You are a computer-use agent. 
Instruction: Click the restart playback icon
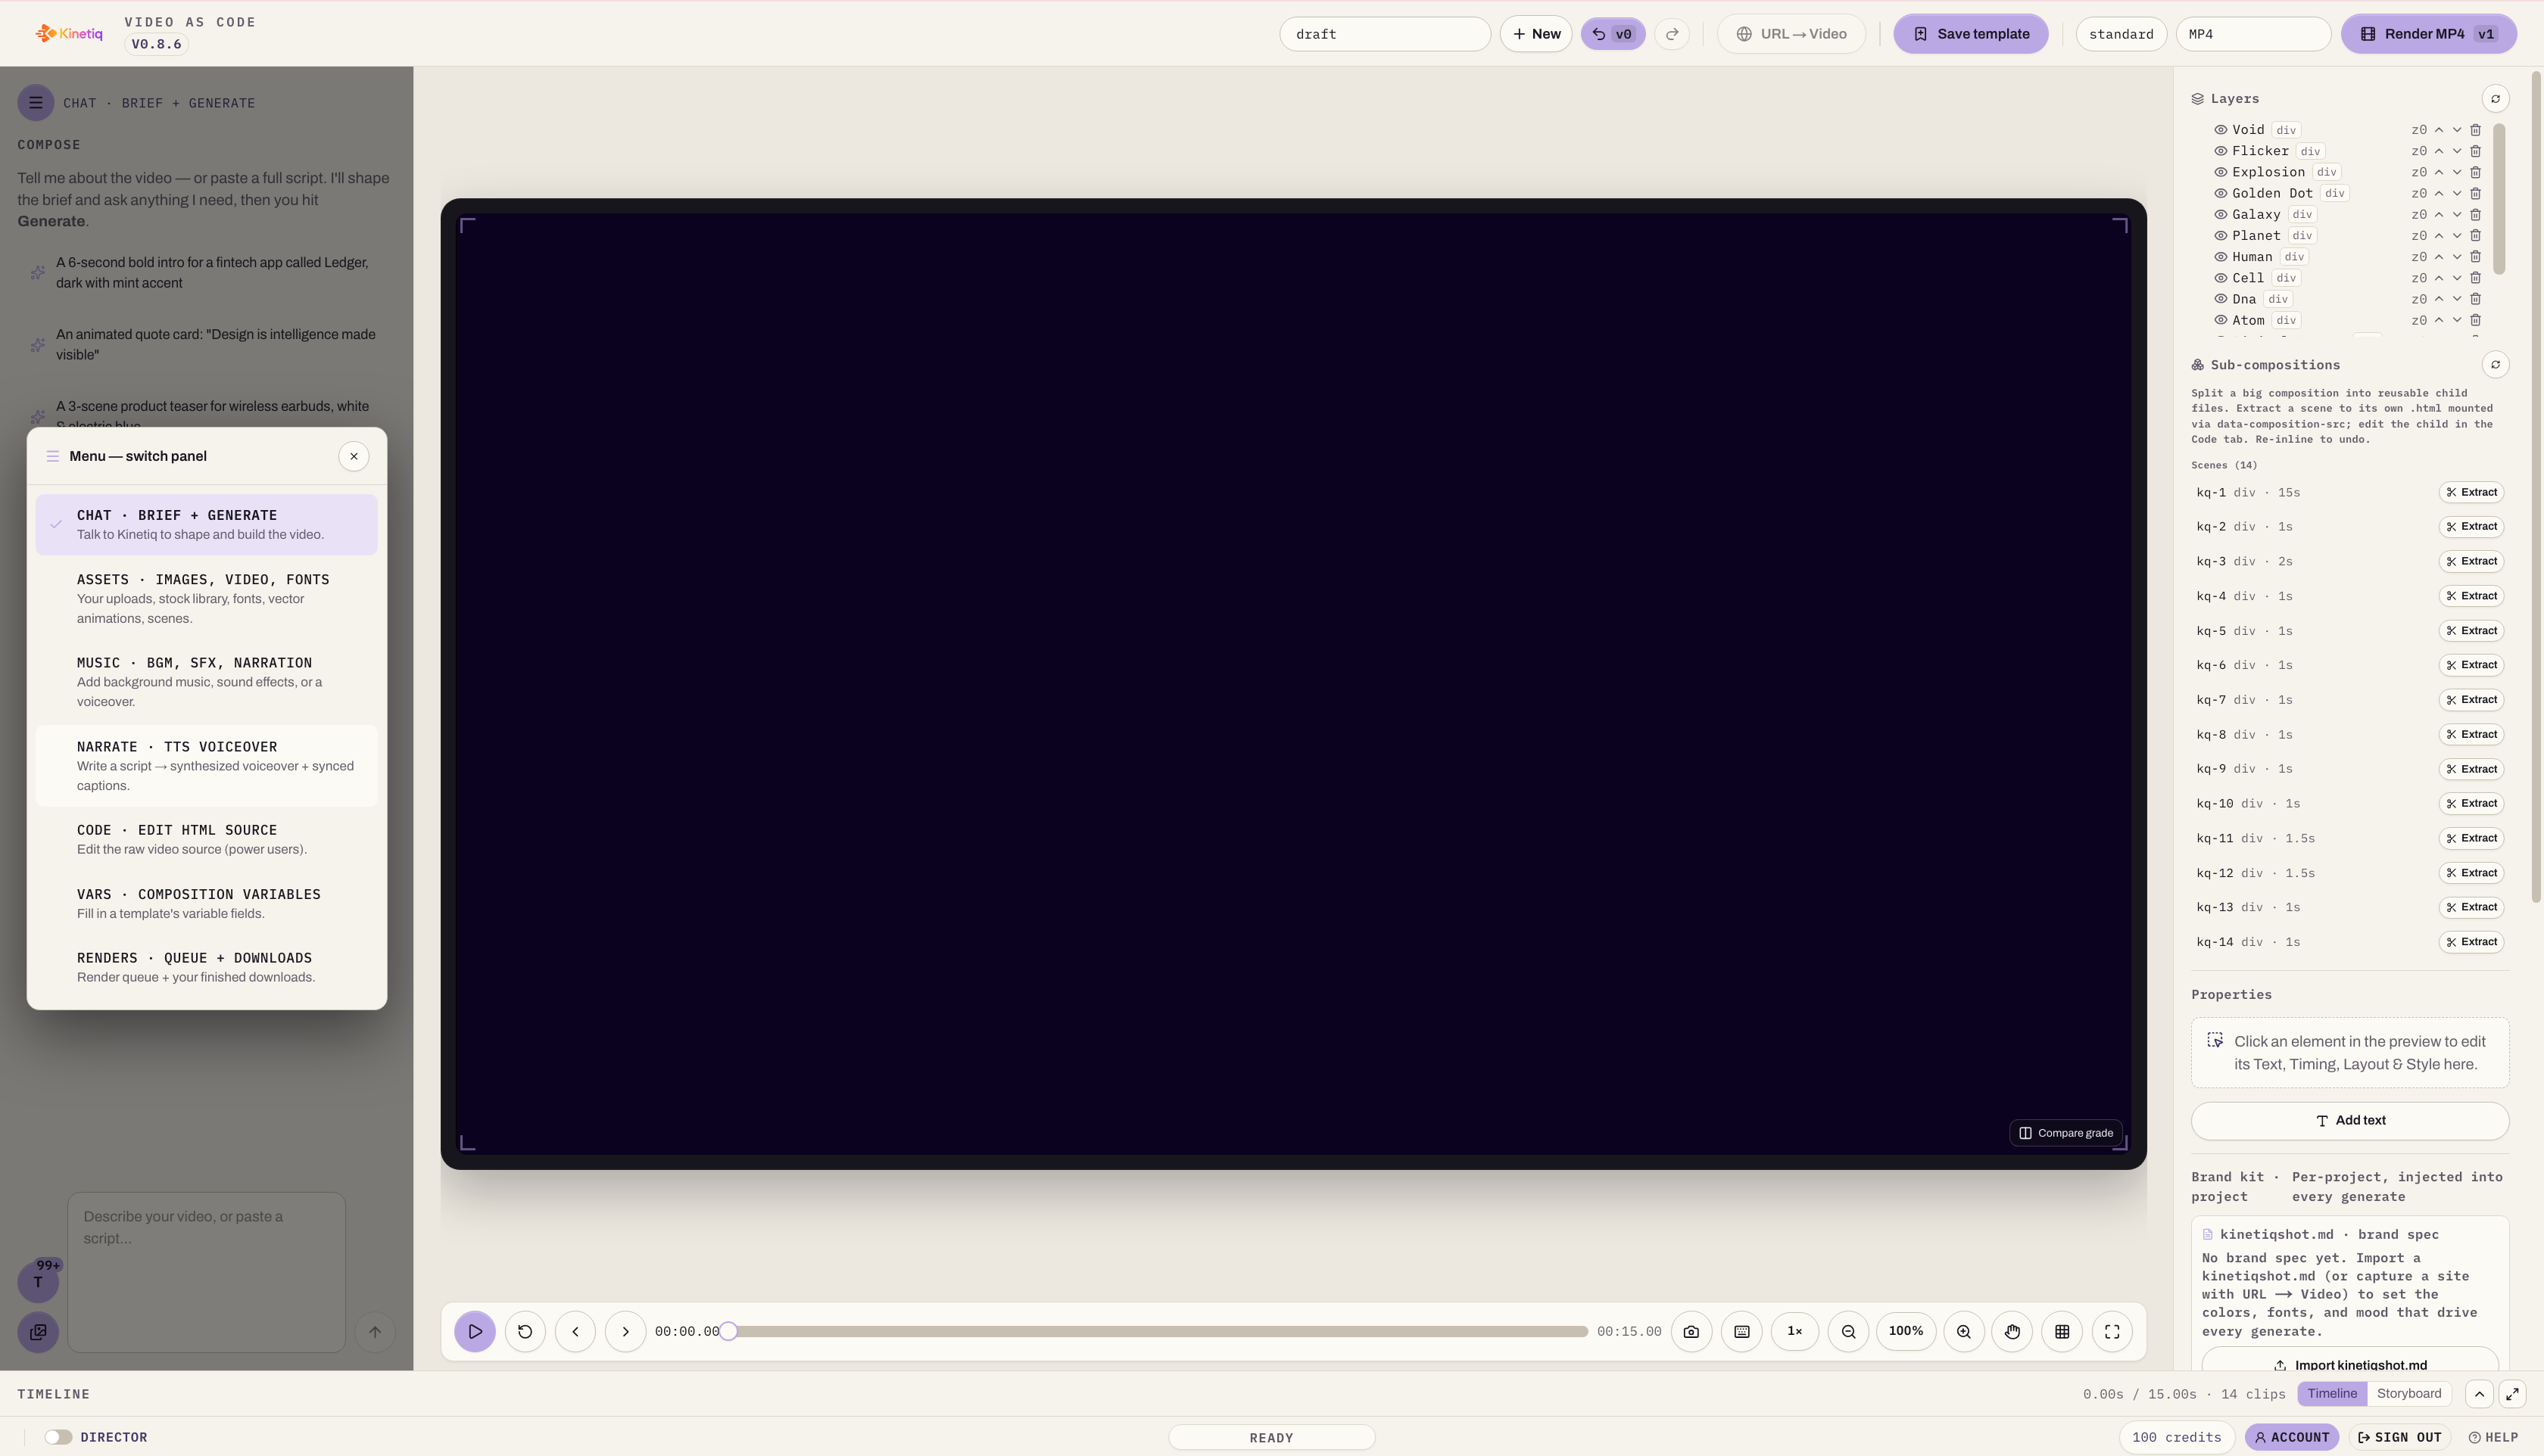click(525, 1331)
